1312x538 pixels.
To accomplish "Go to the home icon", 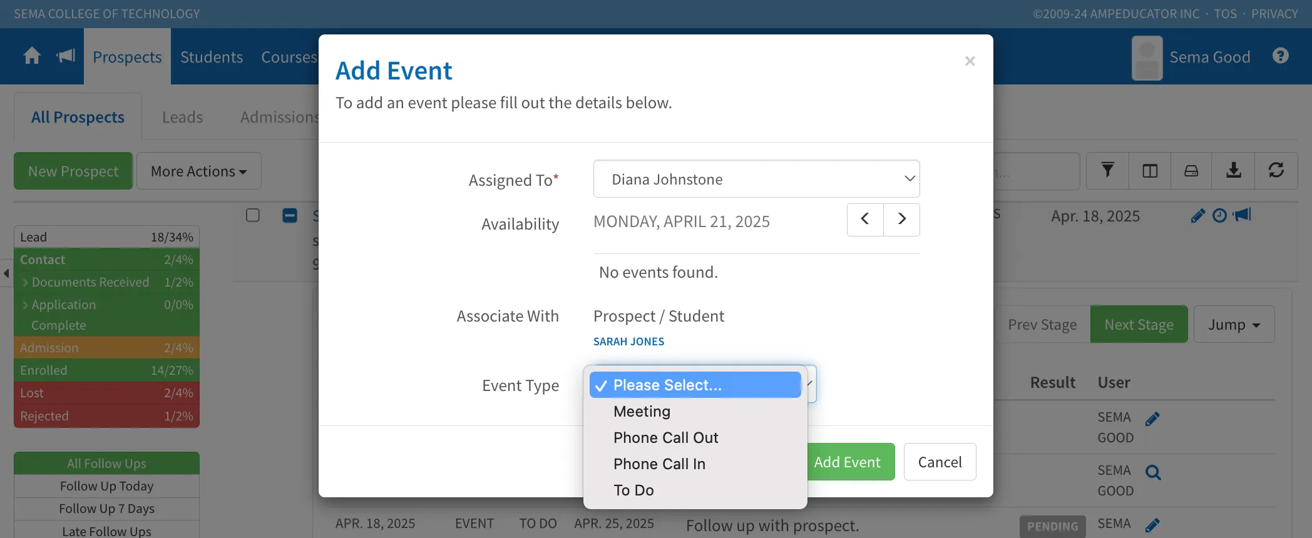I will pos(32,56).
